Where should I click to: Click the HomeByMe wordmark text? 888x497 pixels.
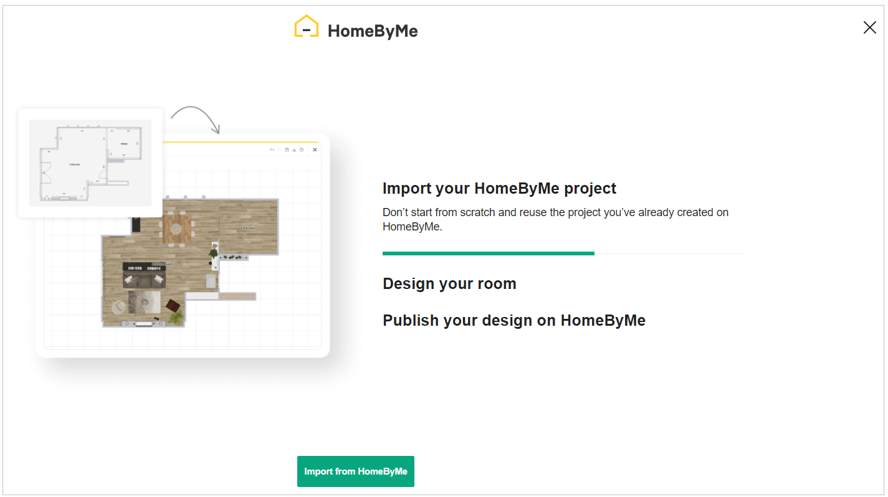coord(373,31)
